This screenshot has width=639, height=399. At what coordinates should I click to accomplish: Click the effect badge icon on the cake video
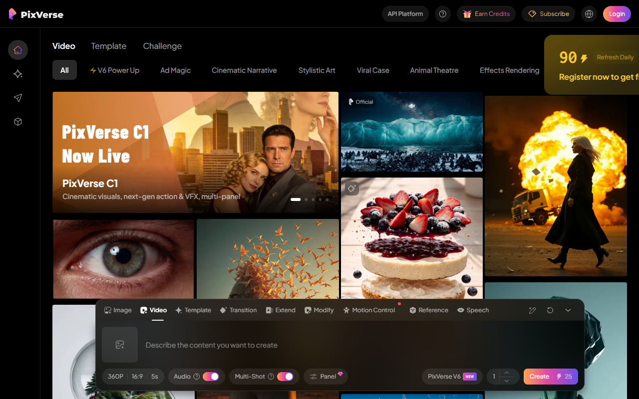click(352, 189)
